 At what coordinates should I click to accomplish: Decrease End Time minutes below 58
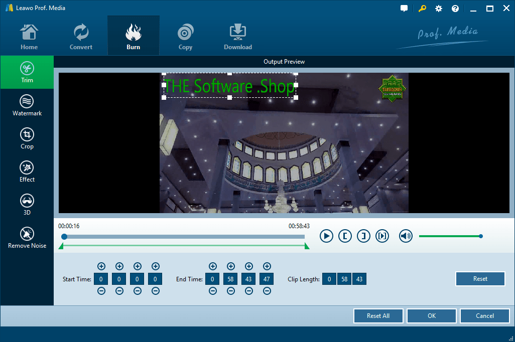(231, 291)
